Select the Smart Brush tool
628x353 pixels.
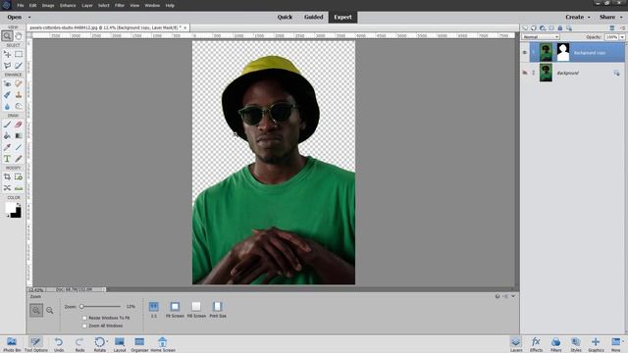[7, 95]
